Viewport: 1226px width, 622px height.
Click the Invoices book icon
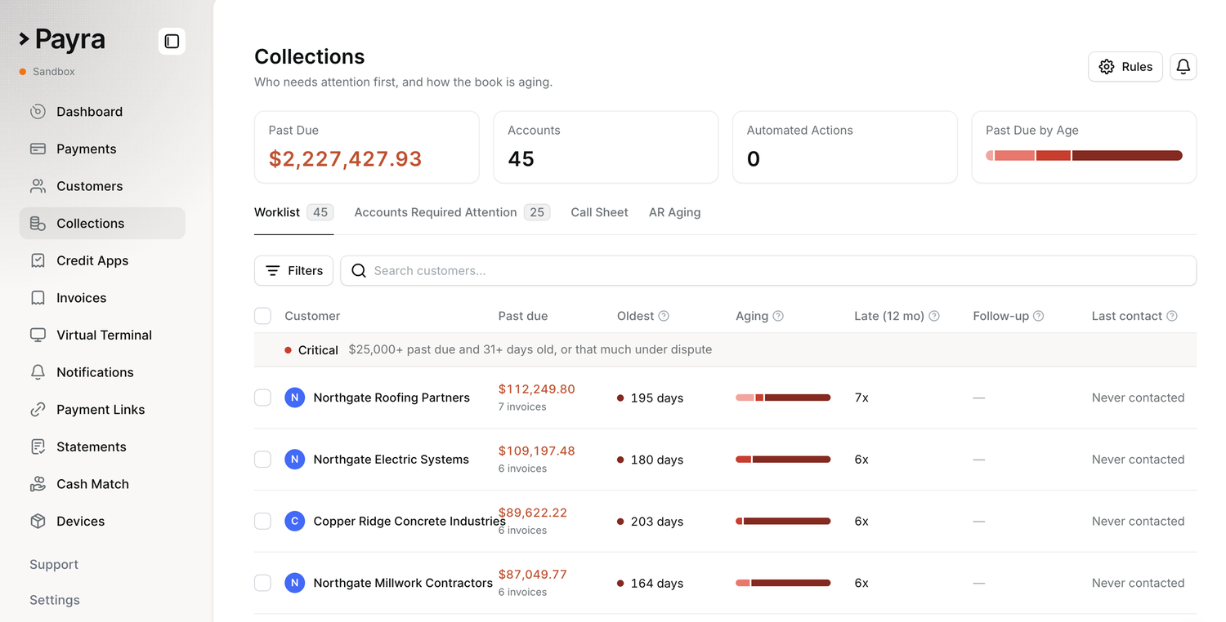click(38, 298)
